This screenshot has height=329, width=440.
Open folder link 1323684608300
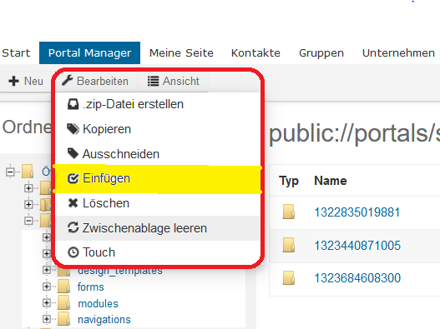coord(357,278)
